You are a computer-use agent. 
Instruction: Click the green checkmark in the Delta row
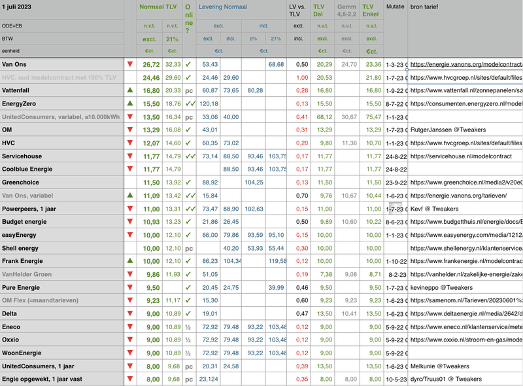[x=188, y=313]
